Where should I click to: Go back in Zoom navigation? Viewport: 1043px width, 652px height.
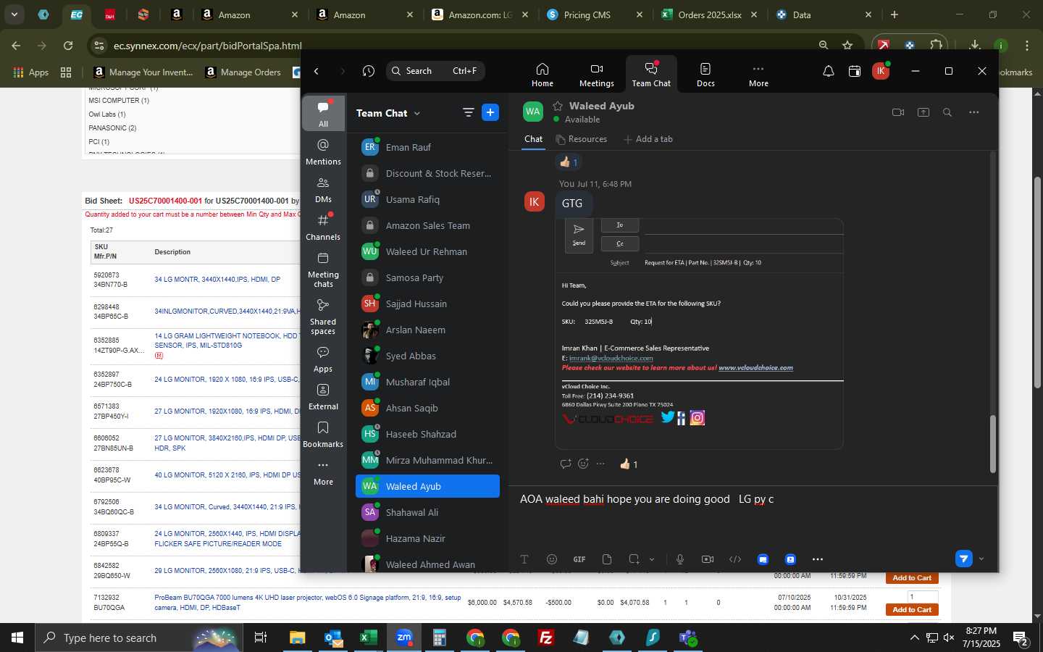(x=317, y=71)
